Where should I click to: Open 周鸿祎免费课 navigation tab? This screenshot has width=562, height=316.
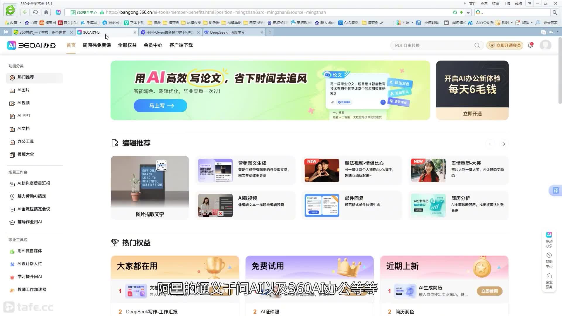click(97, 45)
